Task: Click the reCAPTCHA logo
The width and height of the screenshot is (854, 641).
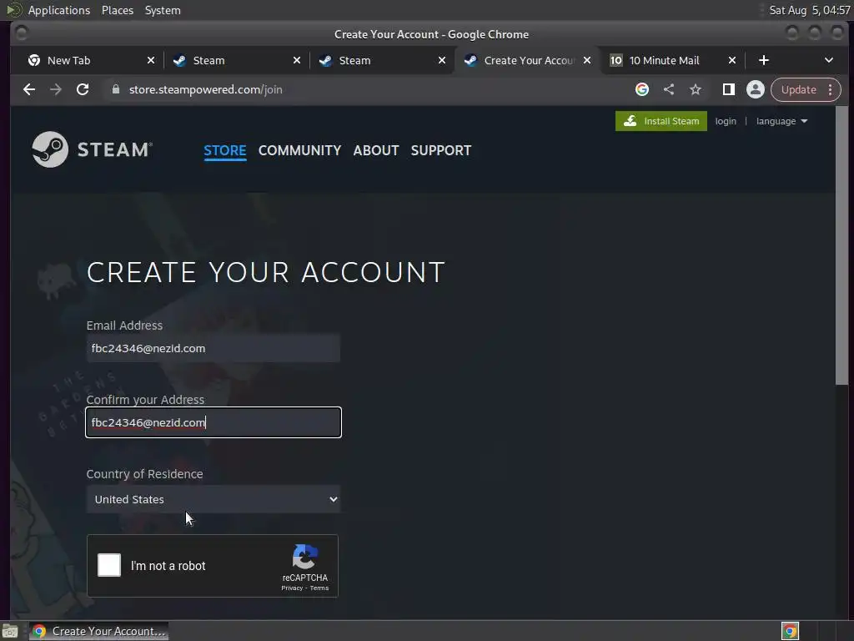Action: coord(305,557)
